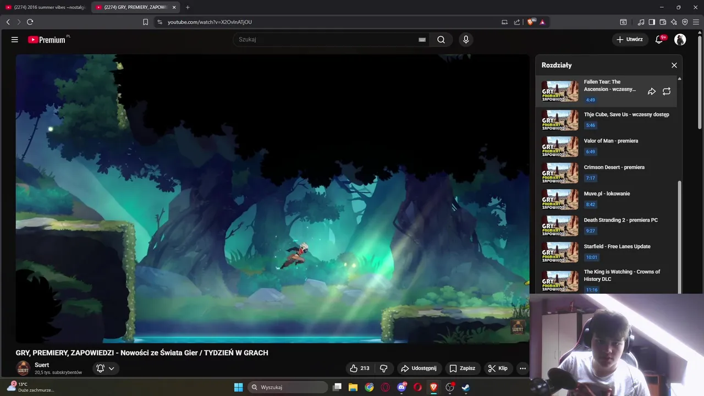
Task: Click the video player area
Action: 272,199
